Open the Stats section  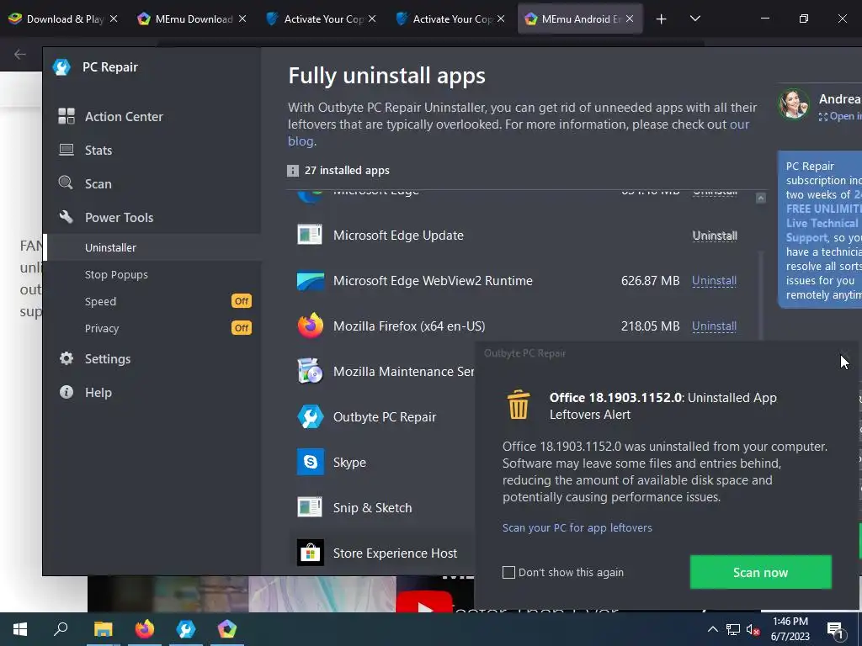point(98,150)
